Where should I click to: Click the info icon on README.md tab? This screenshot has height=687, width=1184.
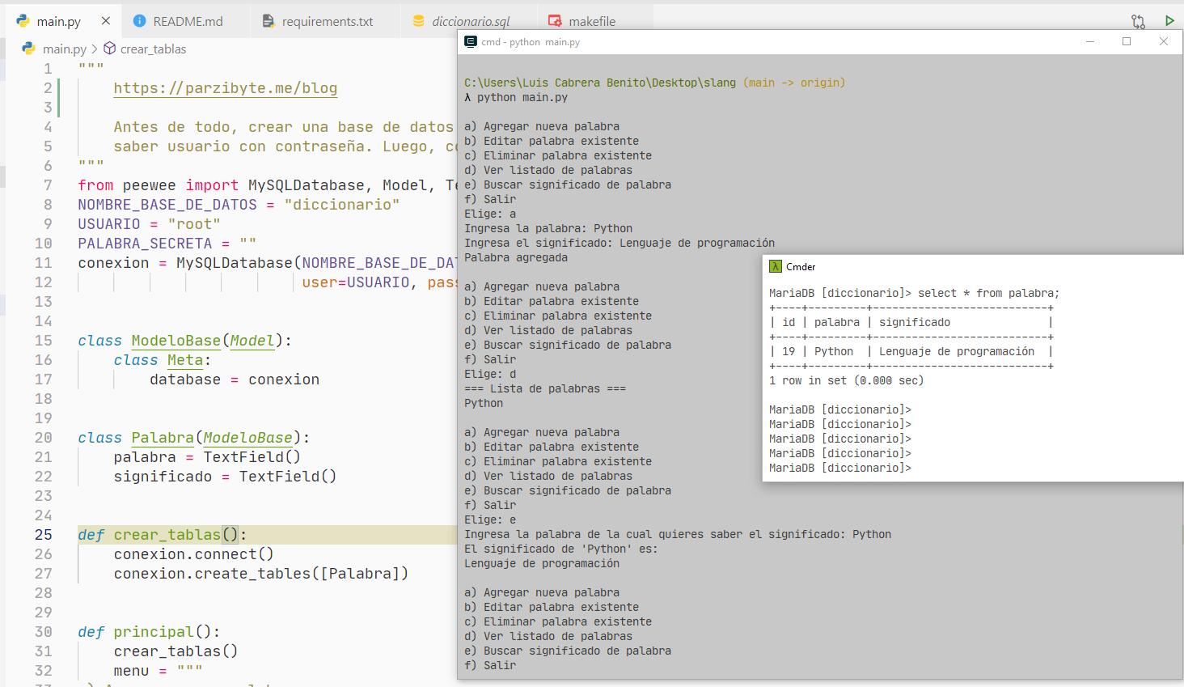[139, 21]
